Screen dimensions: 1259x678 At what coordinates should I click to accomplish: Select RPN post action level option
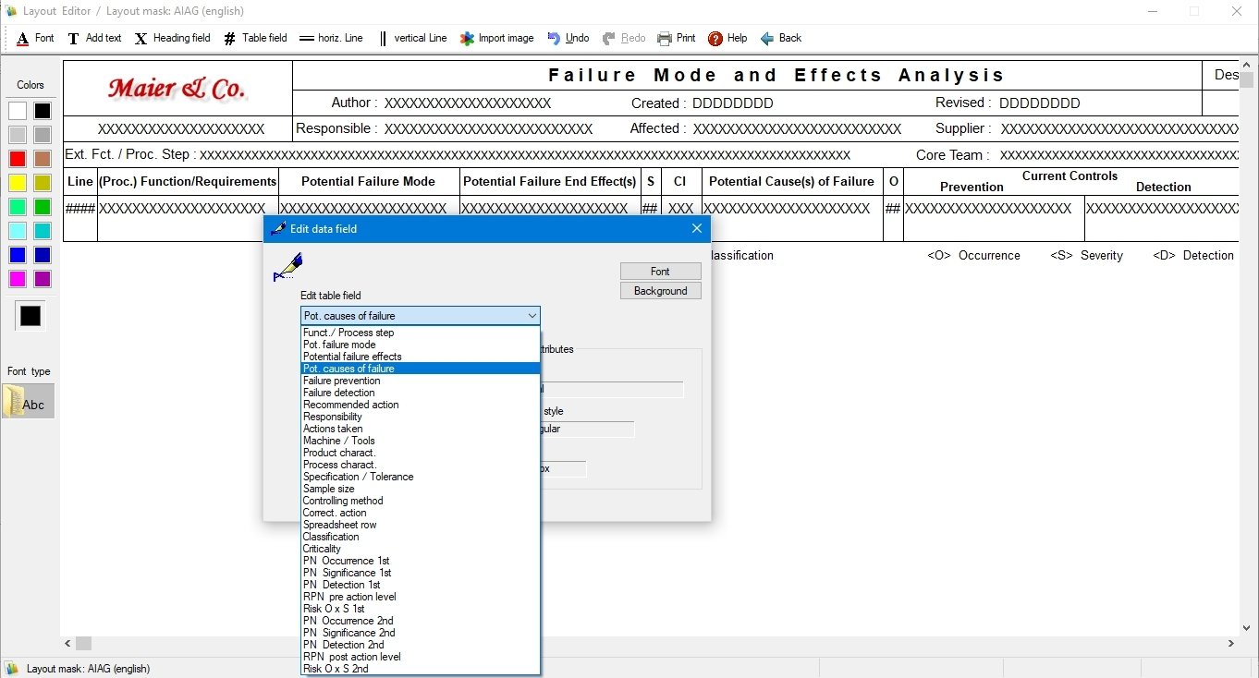coord(421,657)
